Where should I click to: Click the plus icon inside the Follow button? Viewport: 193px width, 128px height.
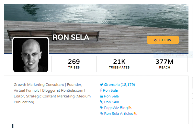(x=155, y=40)
